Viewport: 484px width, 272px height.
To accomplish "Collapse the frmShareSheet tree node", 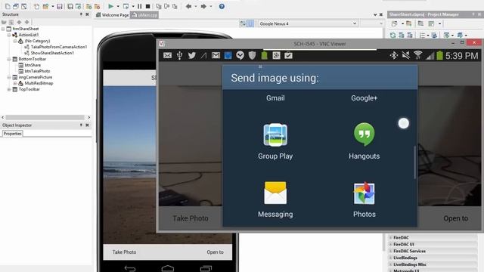I will 3,29.
